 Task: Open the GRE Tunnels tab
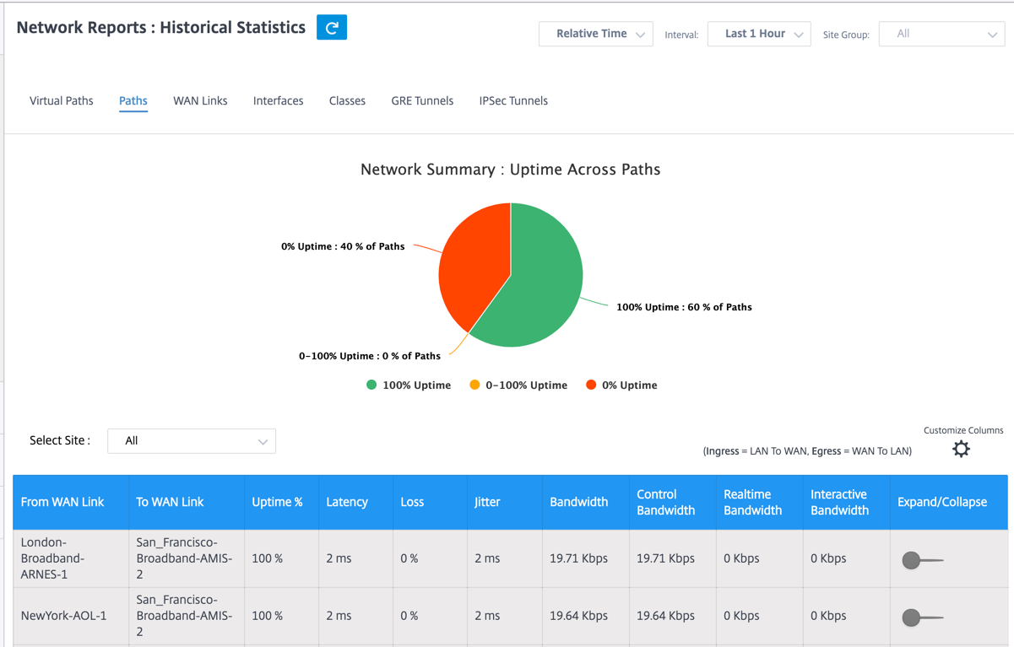pyautogui.click(x=422, y=101)
